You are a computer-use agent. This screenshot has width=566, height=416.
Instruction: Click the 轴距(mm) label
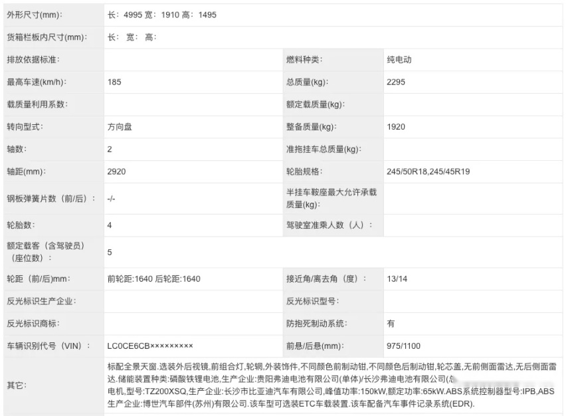26,172
